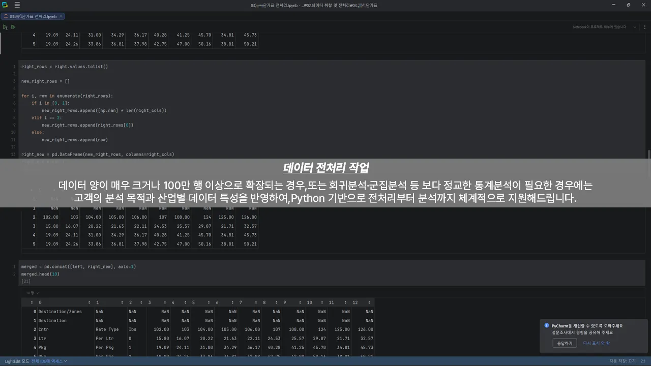Click the 다시 표시 안 함 link

(x=596, y=343)
